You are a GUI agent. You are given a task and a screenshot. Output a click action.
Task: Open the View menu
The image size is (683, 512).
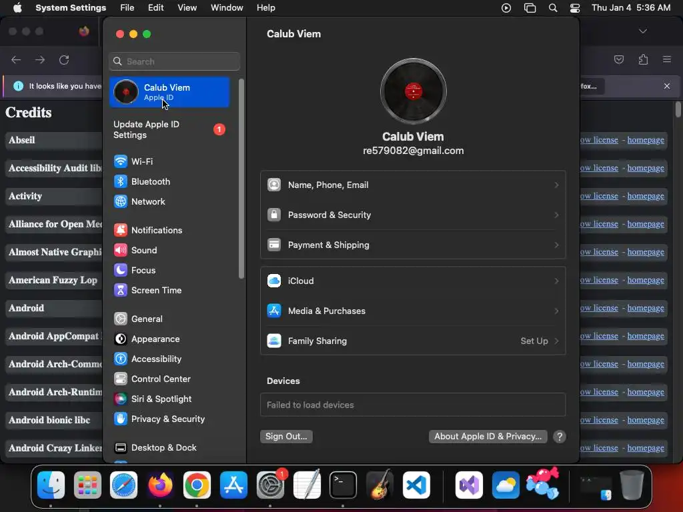(187, 8)
